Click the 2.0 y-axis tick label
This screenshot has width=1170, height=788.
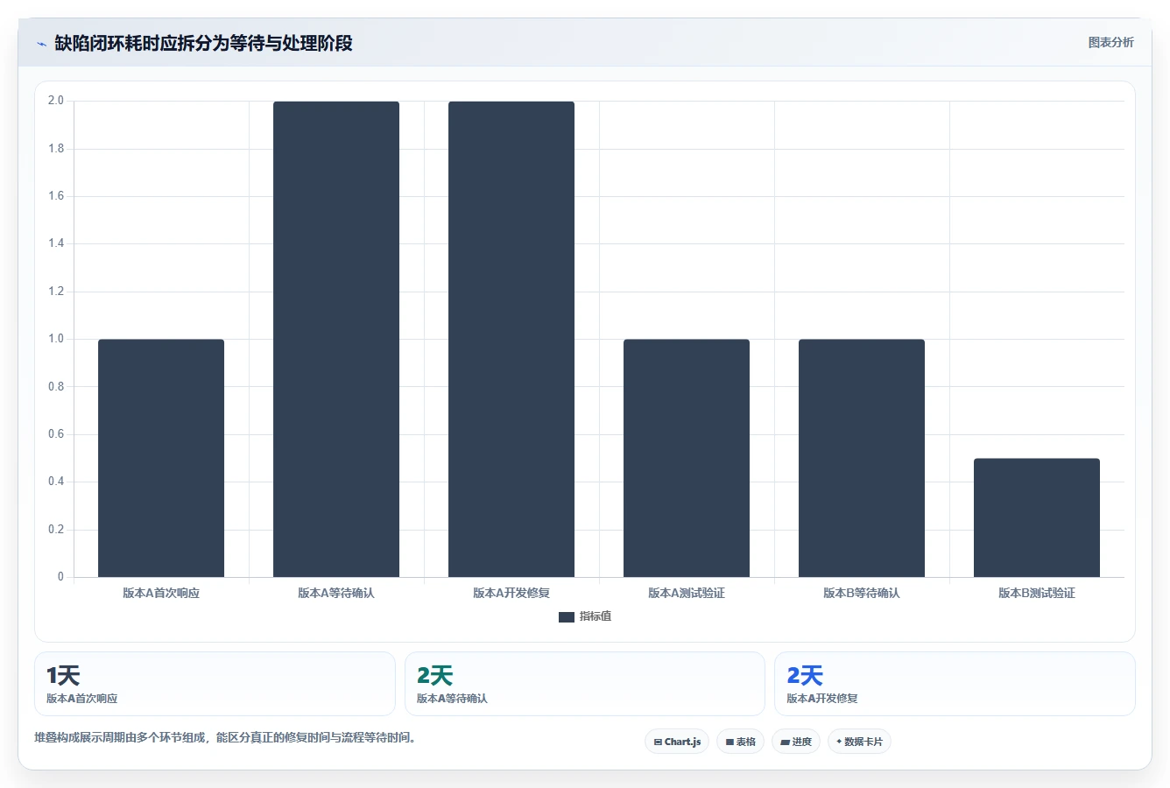[56, 101]
